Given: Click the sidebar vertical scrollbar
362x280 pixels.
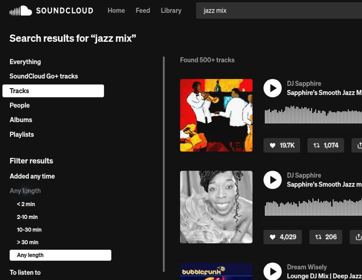Looking at the screenshot, I should point(164,164).
